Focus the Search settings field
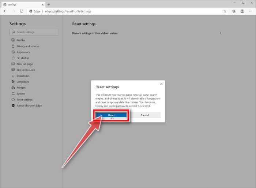 (x=34, y=32)
